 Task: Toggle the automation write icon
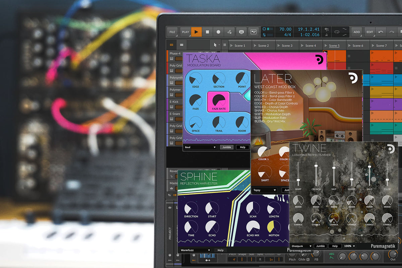(229, 32)
